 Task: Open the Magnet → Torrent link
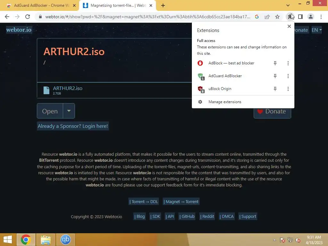pyautogui.click(x=181, y=202)
